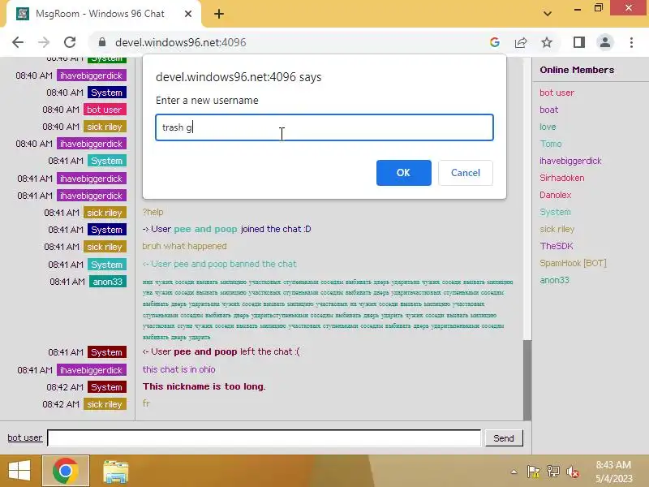
Task: Click the Send button
Action: pyautogui.click(x=503, y=438)
